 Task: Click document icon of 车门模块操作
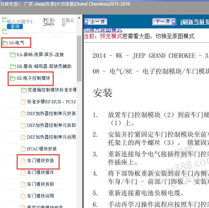pyautogui.click(x=23, y=172)
